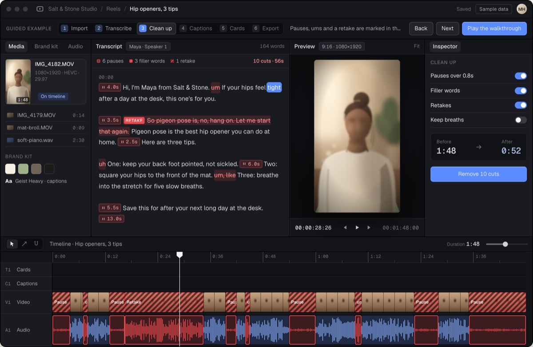Turn off the Retakes toggle
The image size is (533, 347).
(x=521, y=105)
